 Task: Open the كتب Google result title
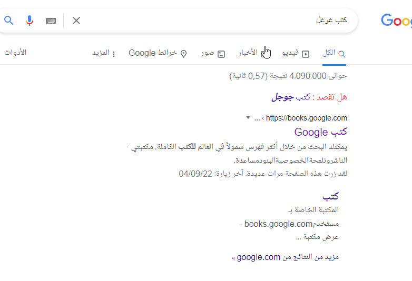(x=320, y=132)
